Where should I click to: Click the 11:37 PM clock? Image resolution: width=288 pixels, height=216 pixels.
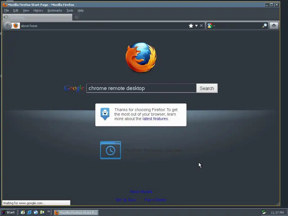(x=277, y=213)
